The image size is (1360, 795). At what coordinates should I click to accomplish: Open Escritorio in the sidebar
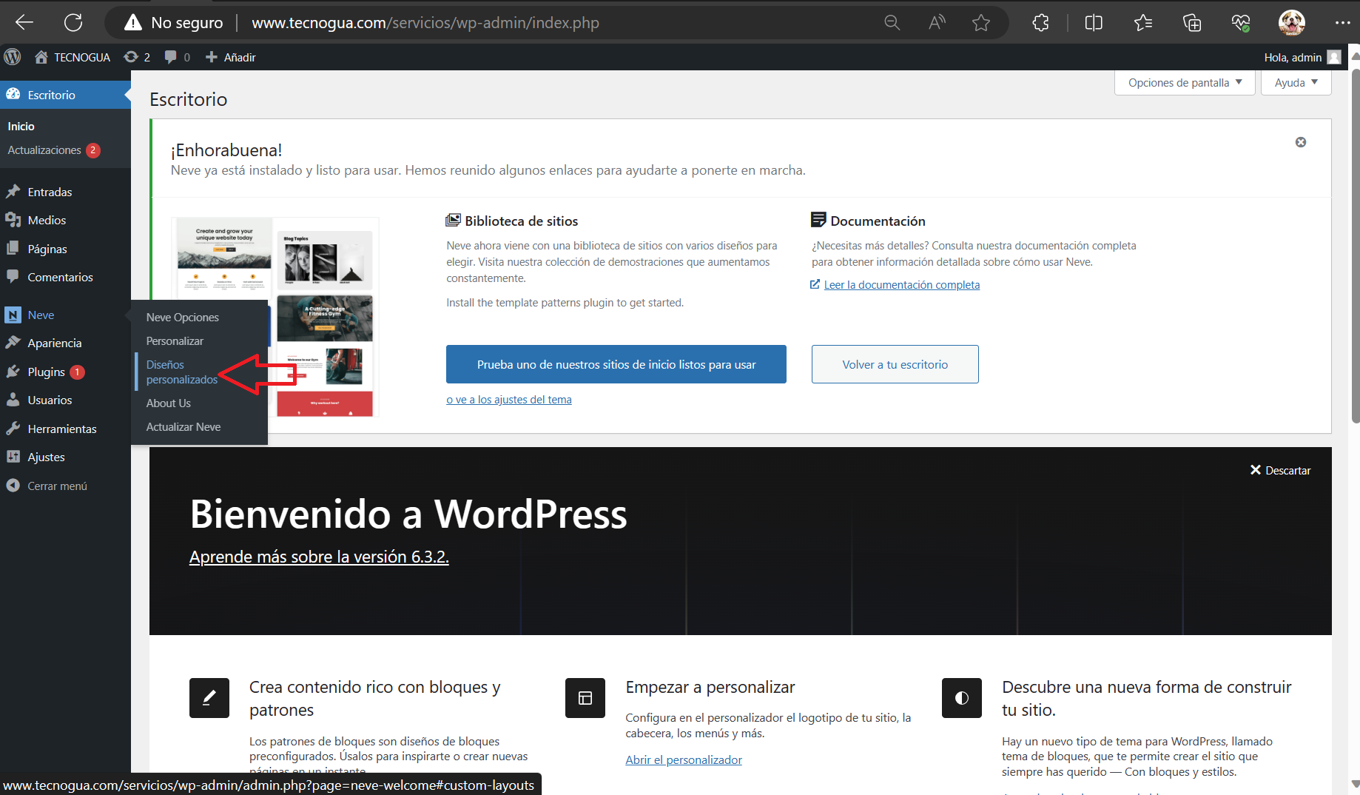click(x=65, y=95)
